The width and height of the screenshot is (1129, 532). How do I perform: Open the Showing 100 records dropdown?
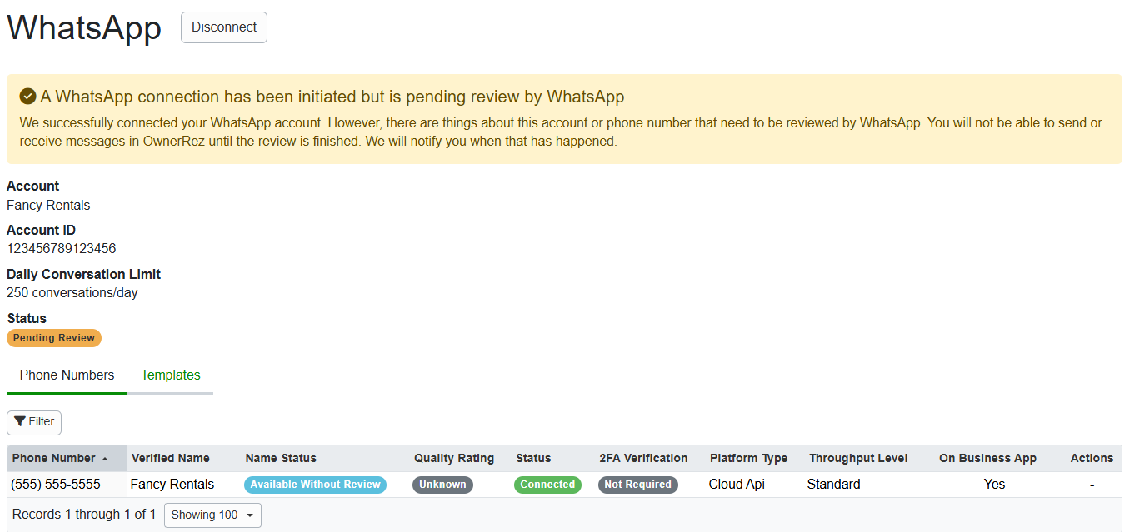click(212, 515)
